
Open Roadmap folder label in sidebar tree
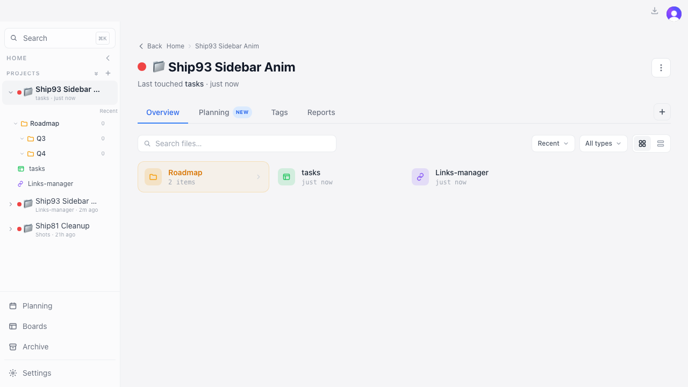point(45,124)
